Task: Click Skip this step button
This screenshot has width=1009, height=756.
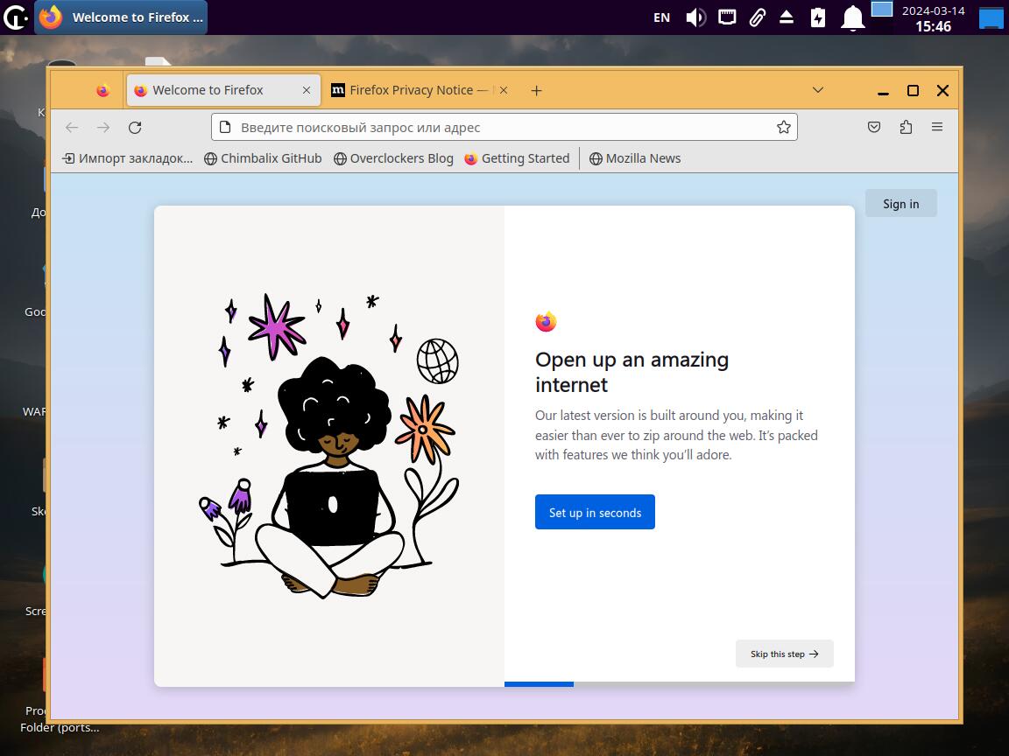Action: pyautogui.click(x=785, y=654)
